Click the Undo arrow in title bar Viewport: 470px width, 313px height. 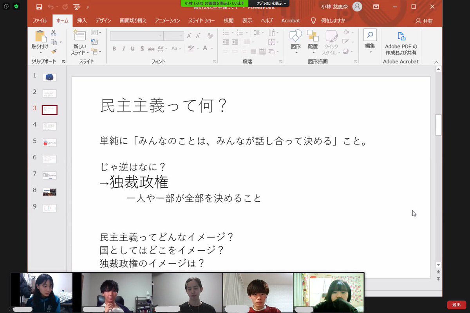coord(51,7)
